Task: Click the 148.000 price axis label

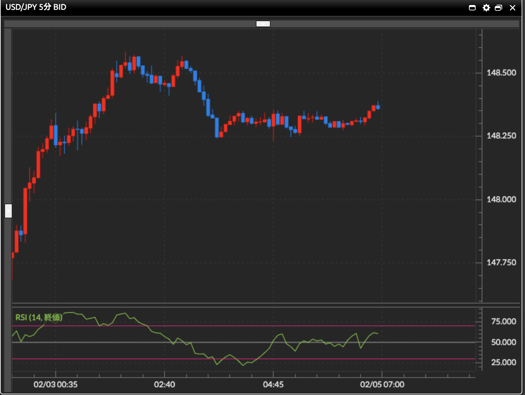Action: pos(501,200)
